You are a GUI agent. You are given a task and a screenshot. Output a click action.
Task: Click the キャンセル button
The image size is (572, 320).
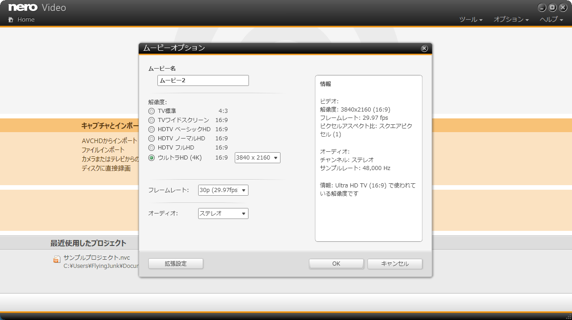pyautogui.click(x=395, y=264)
